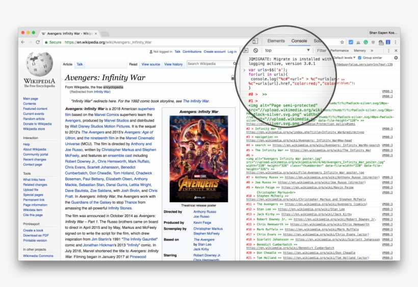Clear the console with the ban icon
This screenshot has width=418, height=287.
(x=256, y=51)
